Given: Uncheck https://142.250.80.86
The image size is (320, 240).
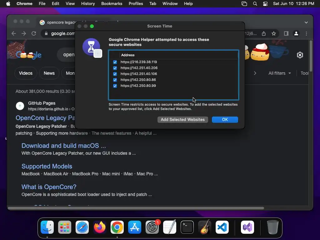Looking at the screenshot, I should [115, 80].
